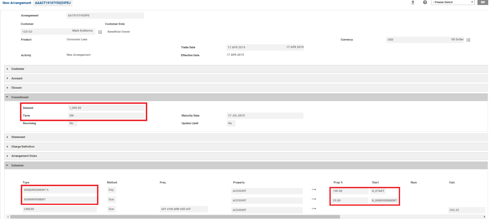
Task: Open the currency details list icon
Action: pos(468,40)
